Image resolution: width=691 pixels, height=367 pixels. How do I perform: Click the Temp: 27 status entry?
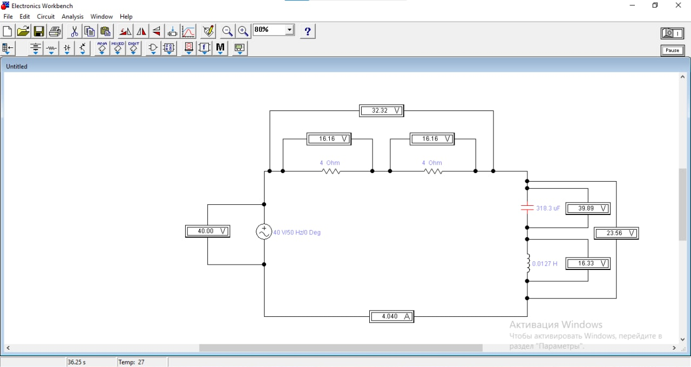tap(132, 362)
